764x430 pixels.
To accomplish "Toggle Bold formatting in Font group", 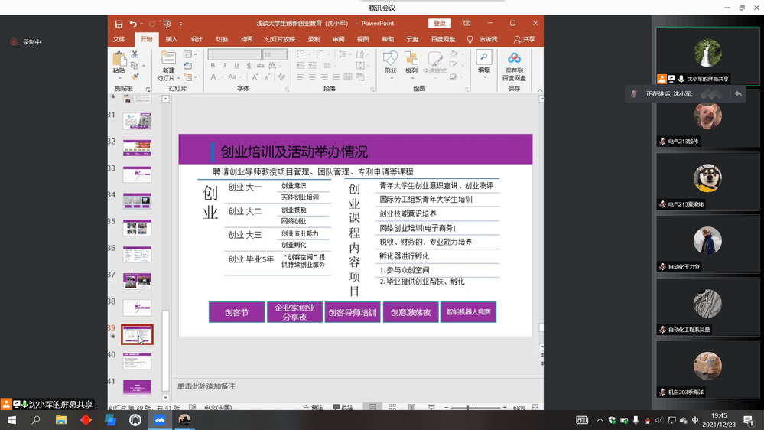I will [x=213, y=66].
